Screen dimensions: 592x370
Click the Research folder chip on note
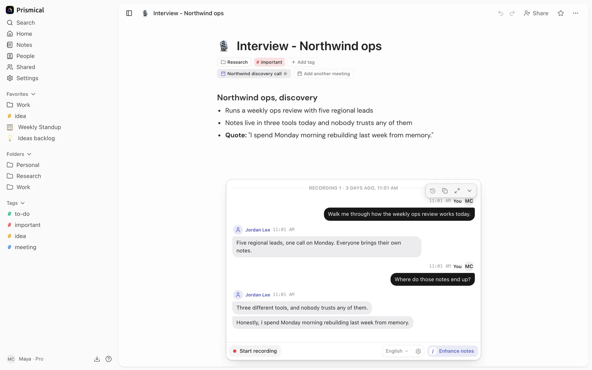[x=234, y=62]
